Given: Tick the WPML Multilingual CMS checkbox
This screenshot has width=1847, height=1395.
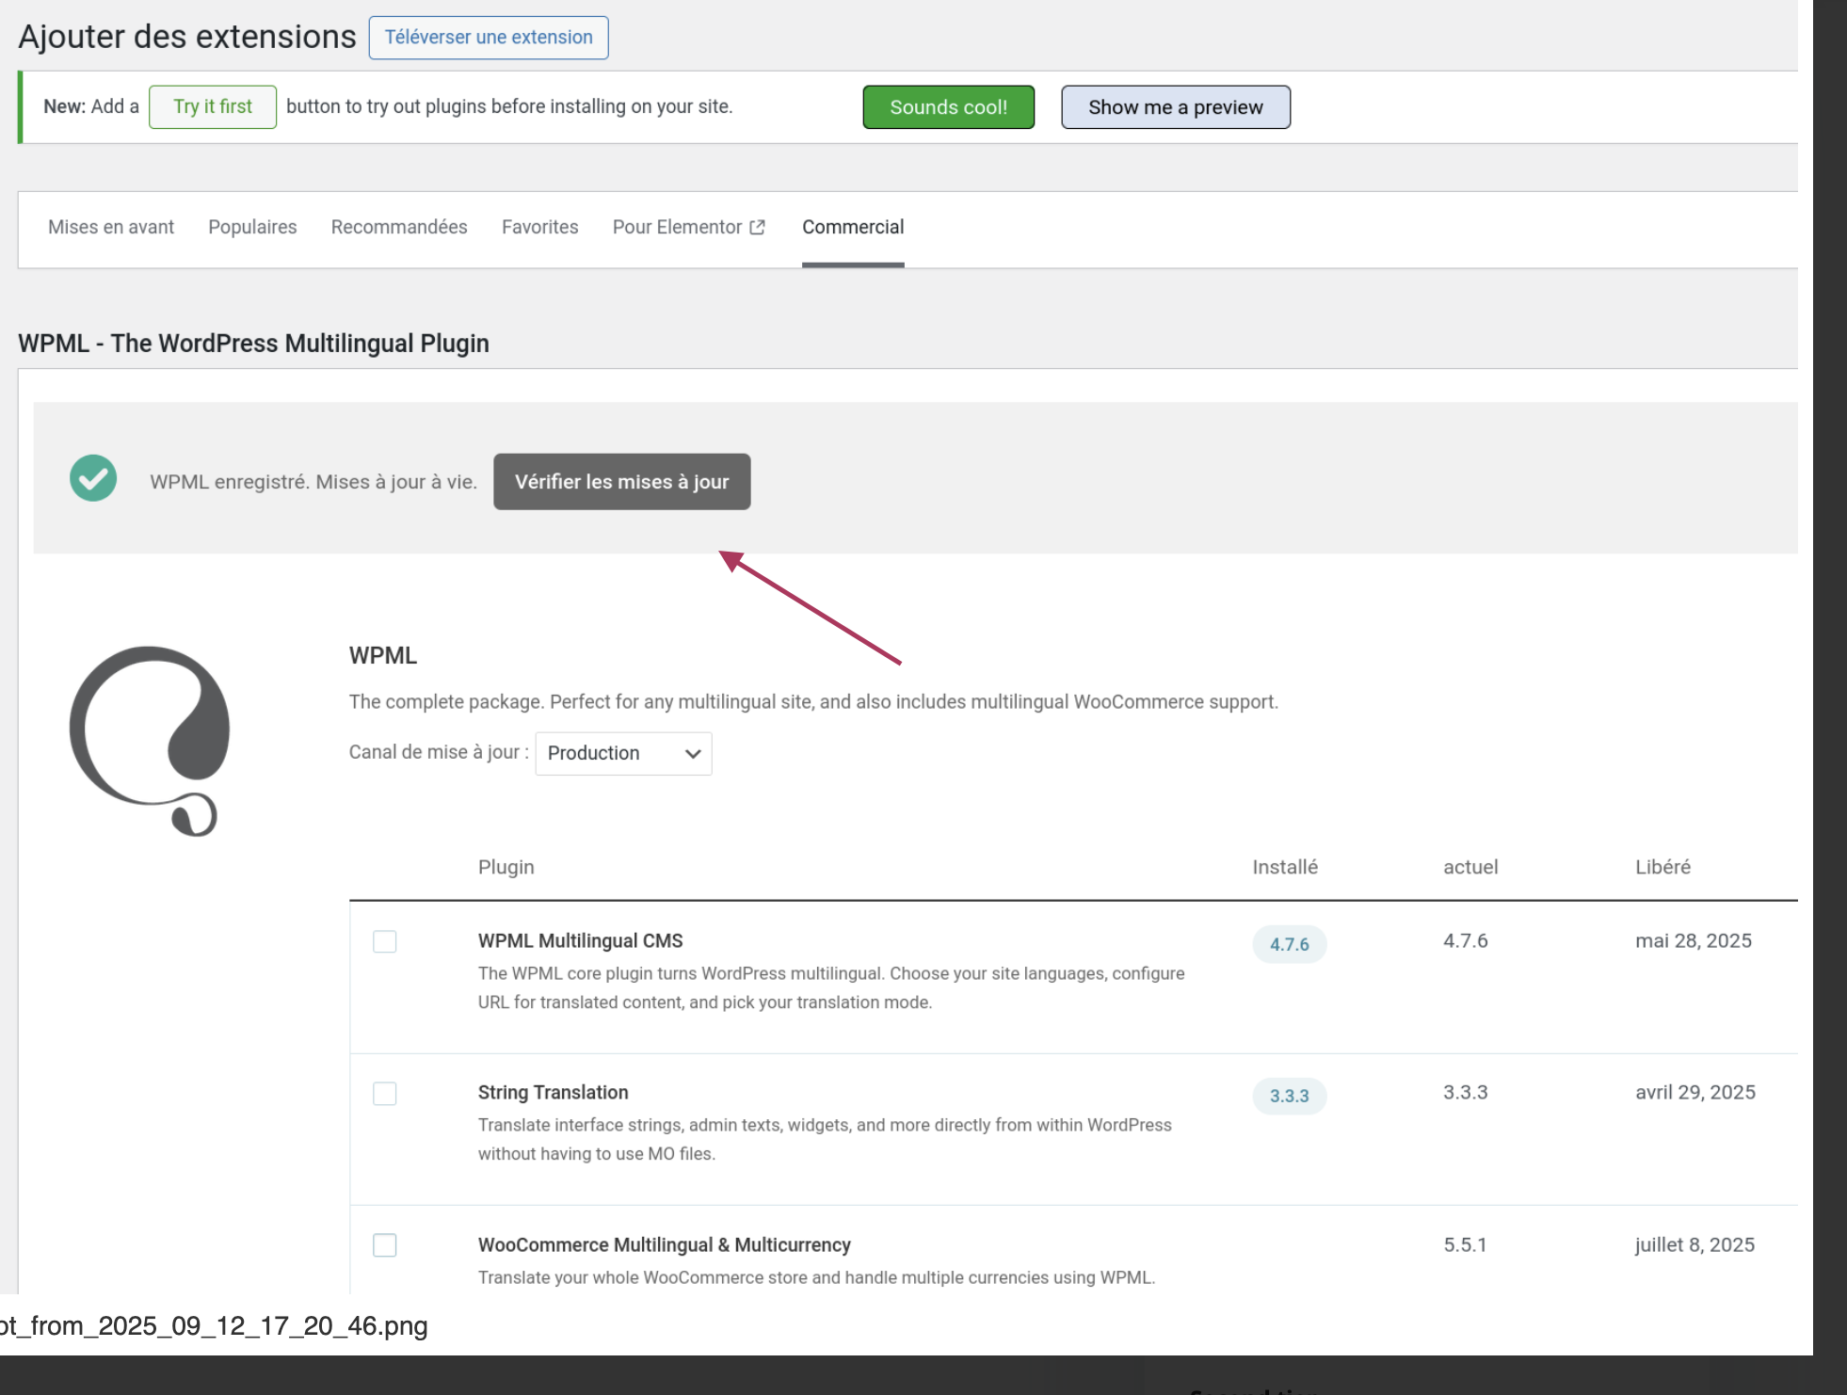Looking at the screenshot, I should tap(385, 941).
